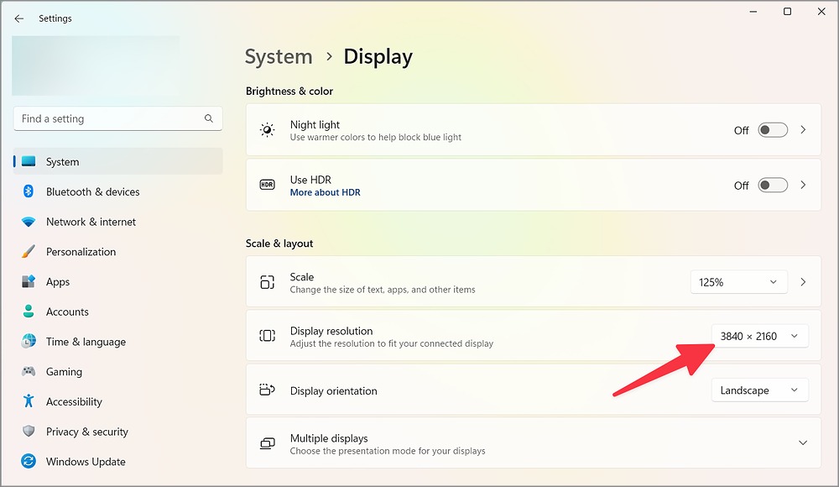Open HDR settings via chevron
839x487 pixels.
point(803,186)
